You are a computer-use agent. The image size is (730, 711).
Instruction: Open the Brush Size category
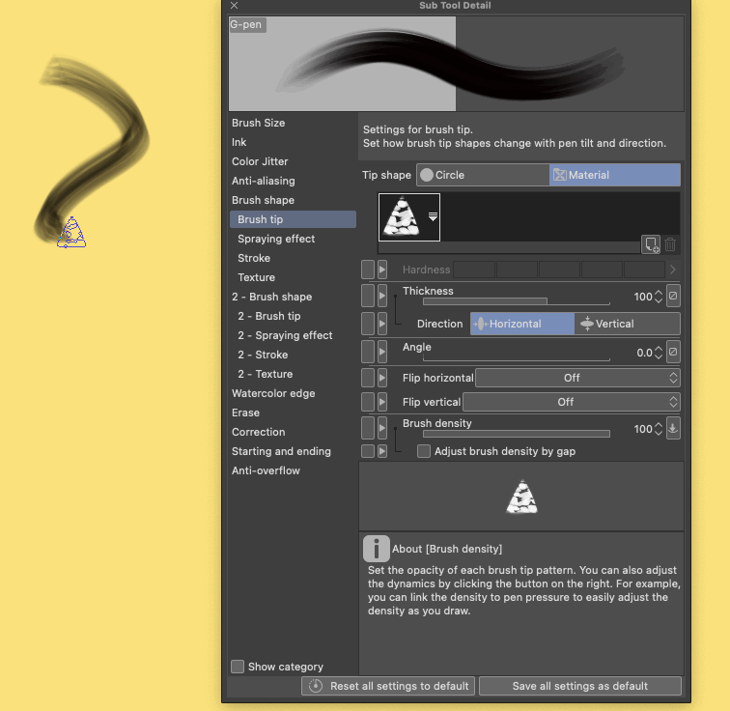(x=258, y=123)
